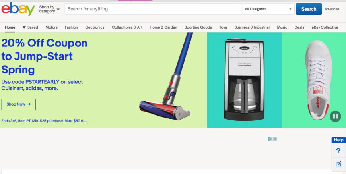Open the Electronics category
This screenshot has height=174, width=346.
[x=95, y=27]
